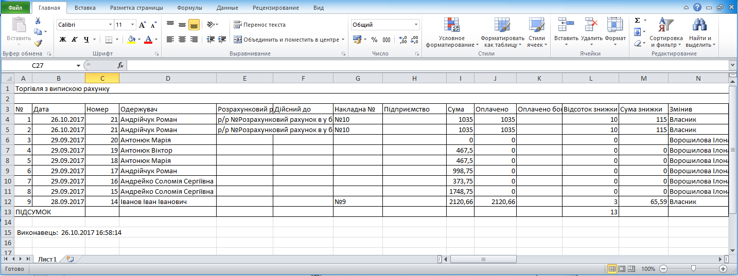Open the Разметка страницы tab
The image size is (738, 276).
pos(136,8)
